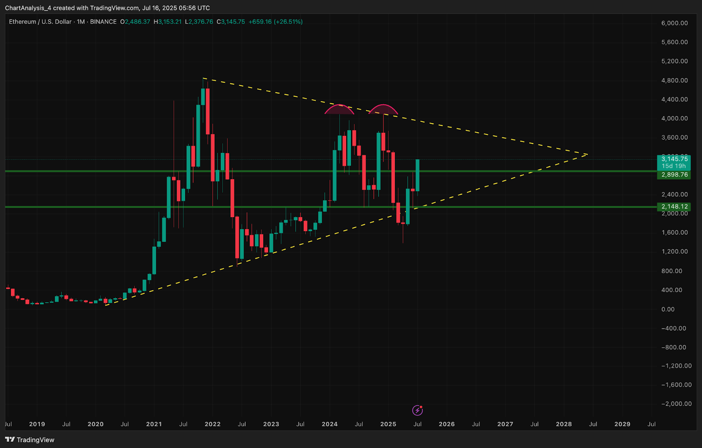Click the TradingView logo at bottom left

coord(30,440)
